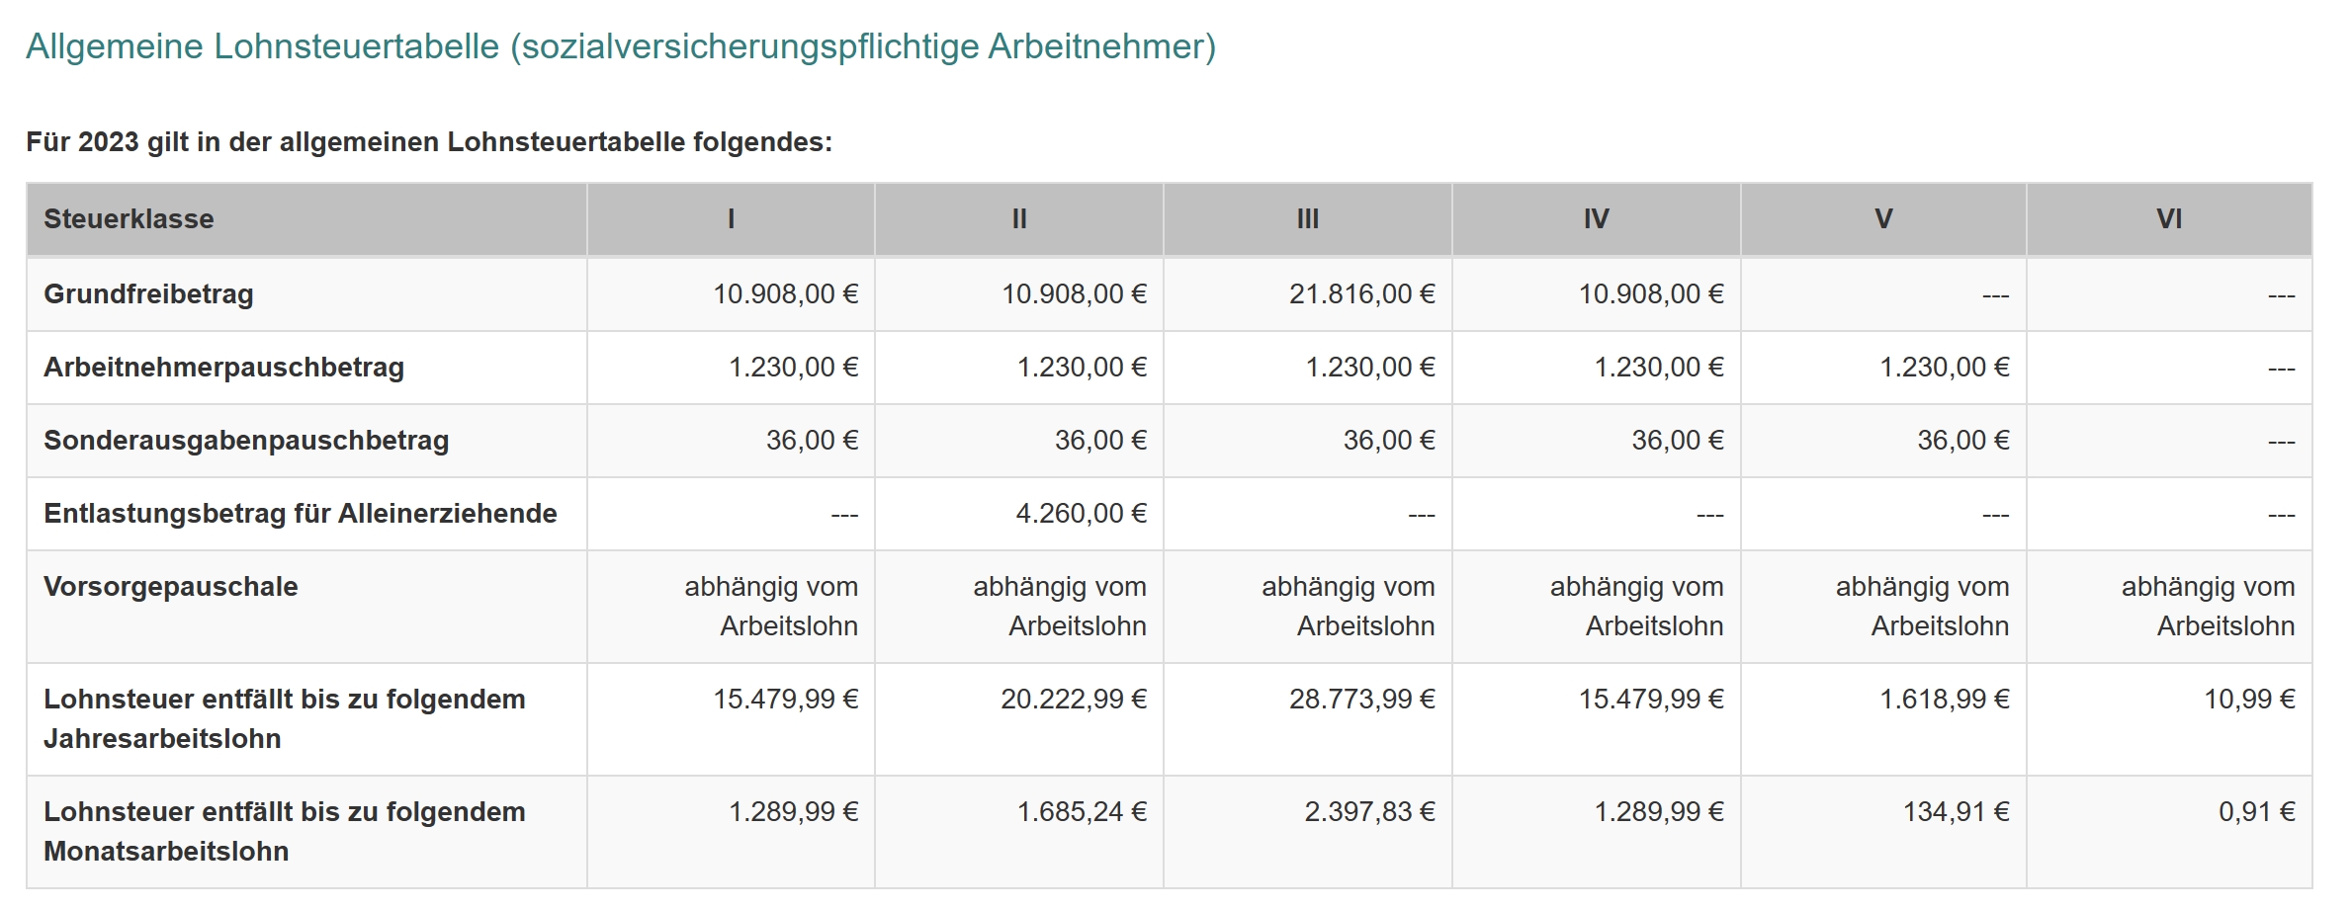Click the 20.222,99 € Jahresarbeitslohn value
Image resolution: width=2352 pixels, height=910 pixels.
1073,699
